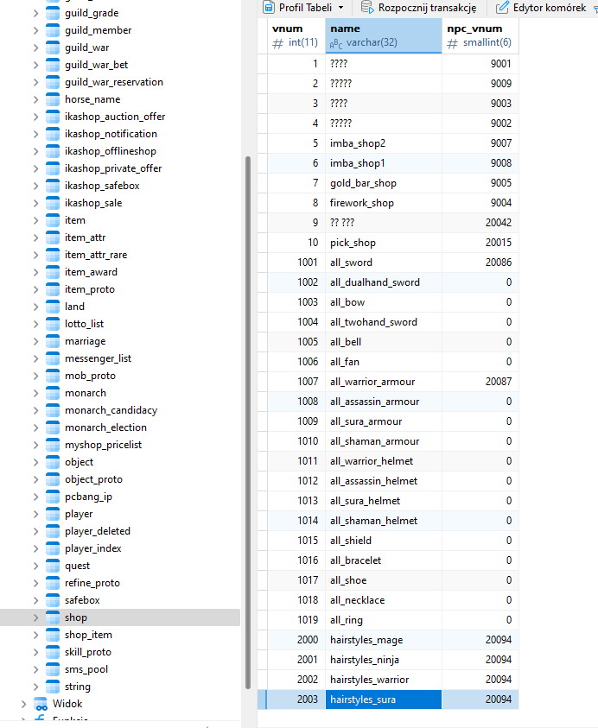Click the ikashop_safebox table icon
The width and height of the screenshot is (598, 728).
point(53,187)
